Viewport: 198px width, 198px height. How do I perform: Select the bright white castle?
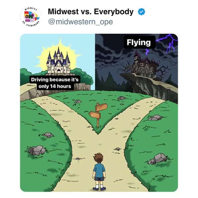point(58,61)
